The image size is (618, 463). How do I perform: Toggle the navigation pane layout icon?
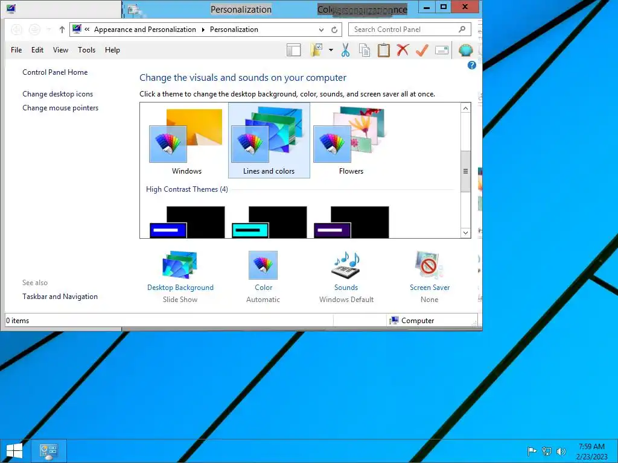(294, 50)
